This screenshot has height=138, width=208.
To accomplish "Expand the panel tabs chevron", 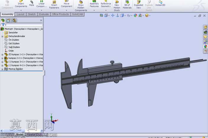I will (41, 20).
